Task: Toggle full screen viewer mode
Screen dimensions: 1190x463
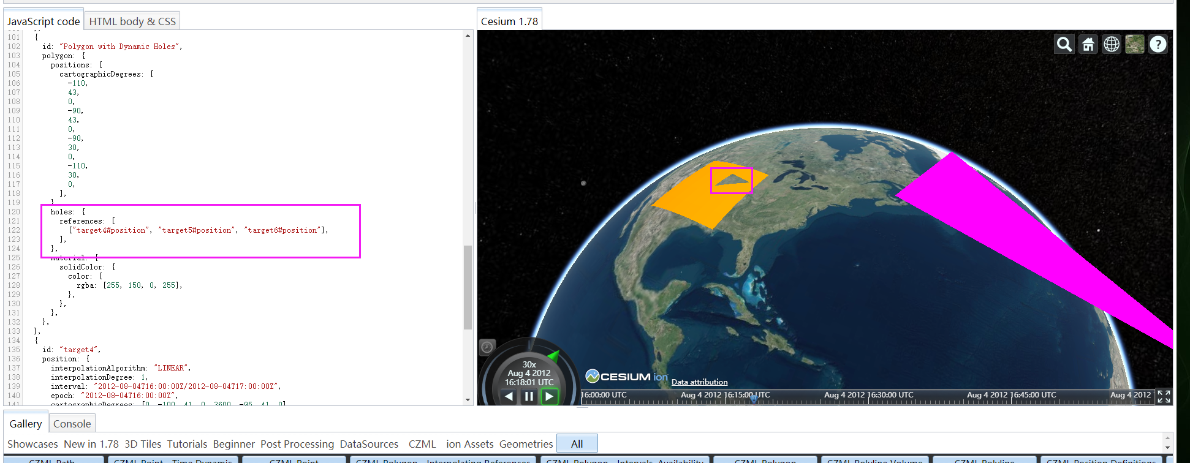Action: click(1164, 396)
